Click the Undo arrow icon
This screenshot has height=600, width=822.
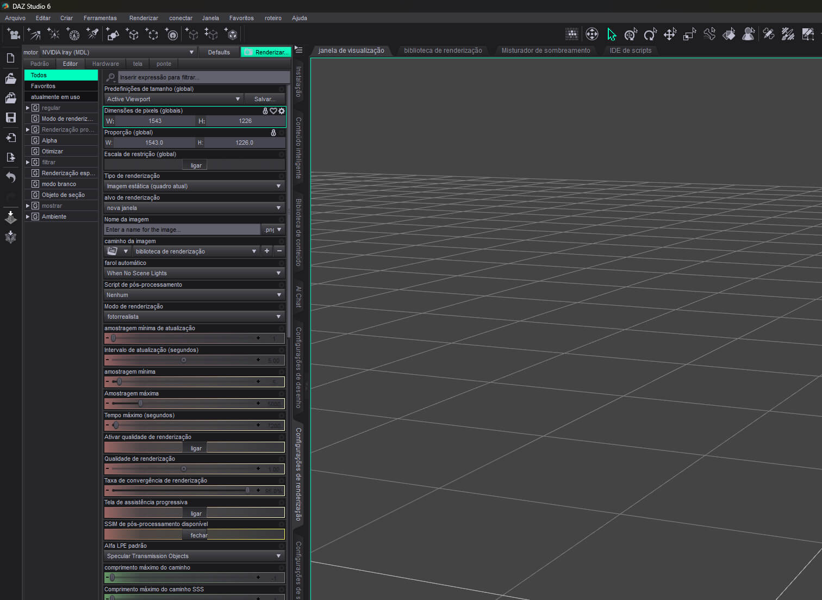[10, 177]
